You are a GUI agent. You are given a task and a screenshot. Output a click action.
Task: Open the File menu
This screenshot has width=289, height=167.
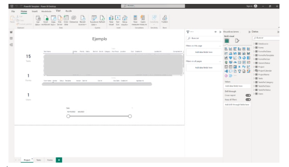pyautogui.click(x=13, y=11)
